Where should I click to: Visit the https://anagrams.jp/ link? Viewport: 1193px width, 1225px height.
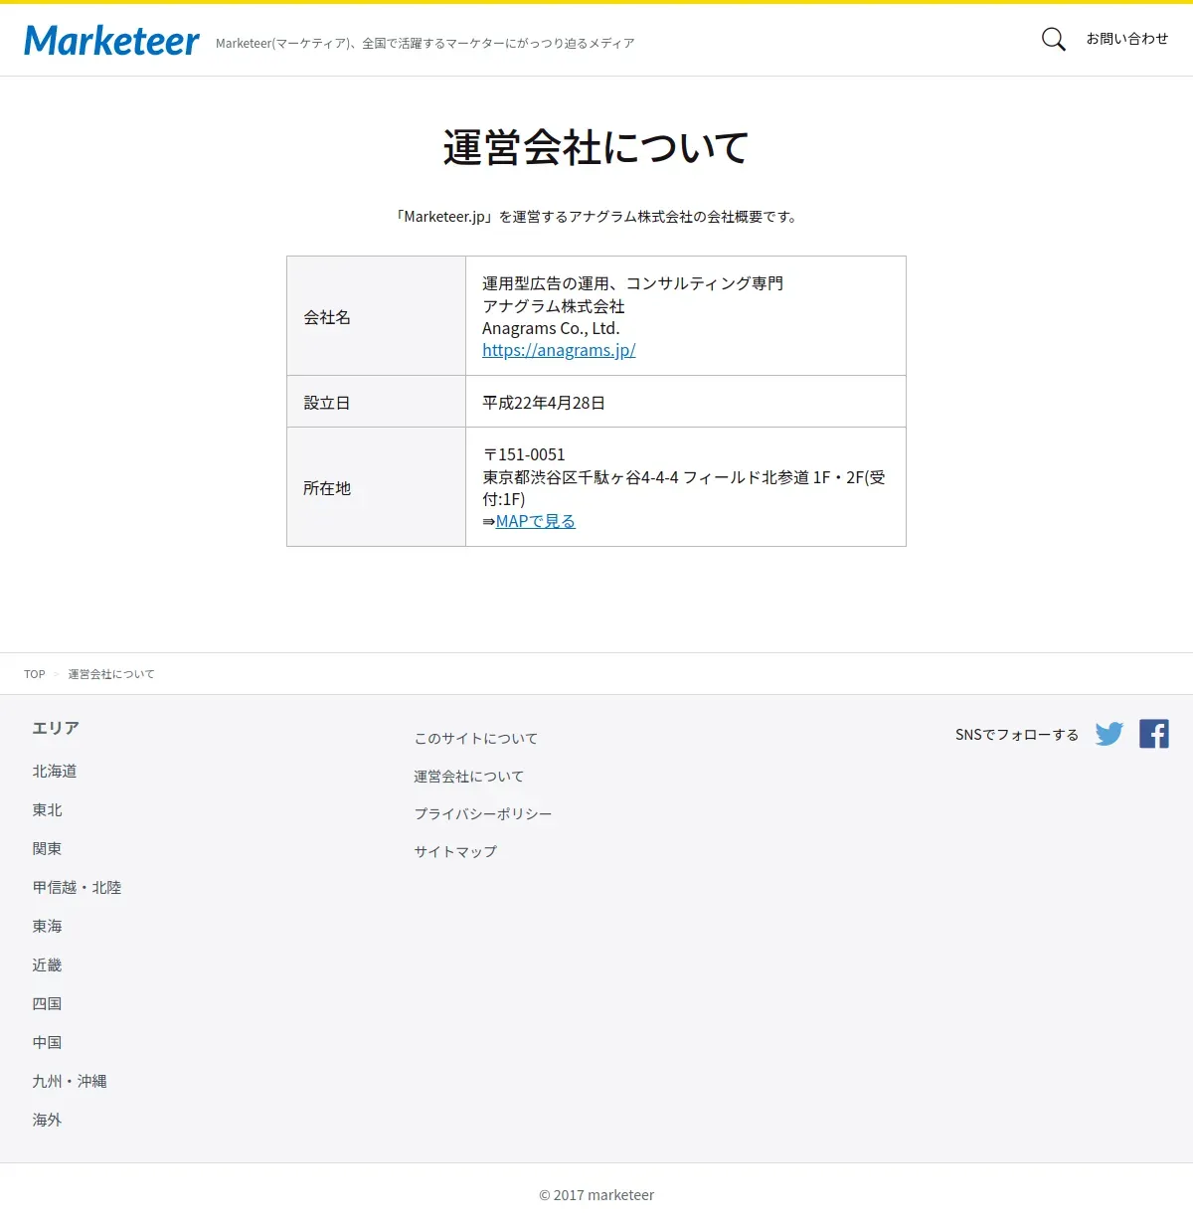pos(559,350)
